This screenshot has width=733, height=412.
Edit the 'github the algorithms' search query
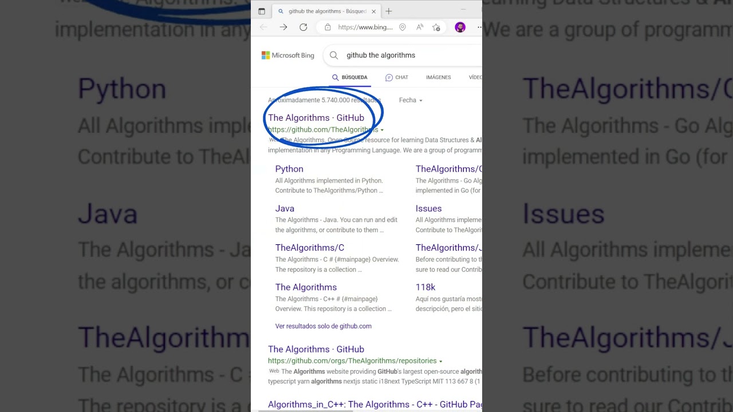(381, 56)
